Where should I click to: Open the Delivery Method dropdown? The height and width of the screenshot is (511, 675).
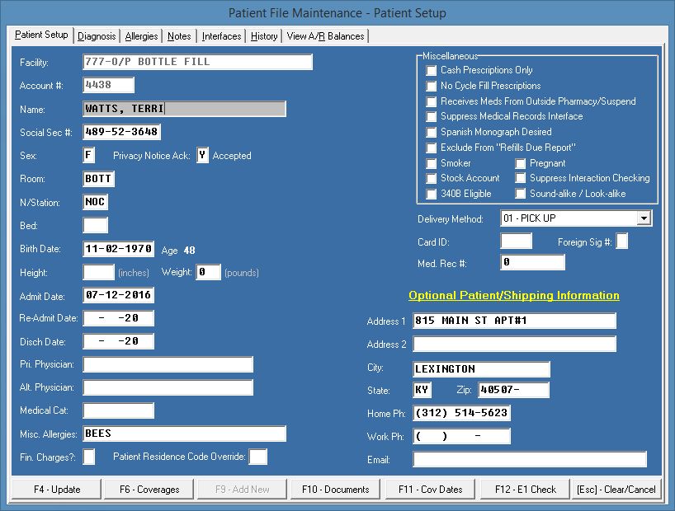tap(644, 218)
